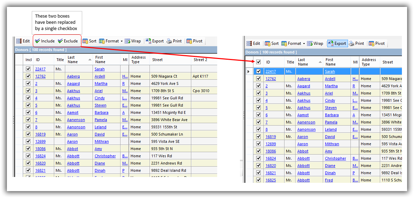Click Last Name sort arrow in left grid header

tap(90, 60)
